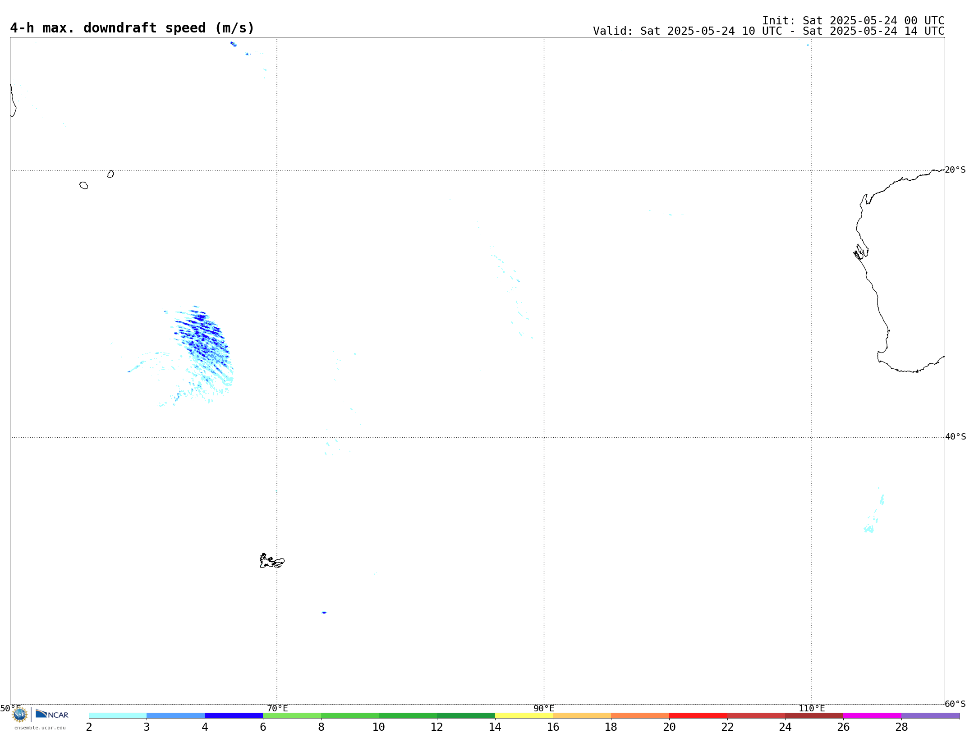Image resolution: width=974 pixels, height=733 pixels.
Task: Click the Kerguelen Islands outline near 70°E
Action: 272,561
